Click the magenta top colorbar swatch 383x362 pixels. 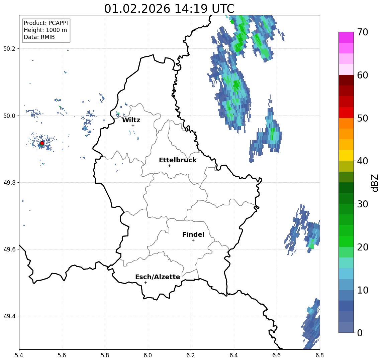346,37
